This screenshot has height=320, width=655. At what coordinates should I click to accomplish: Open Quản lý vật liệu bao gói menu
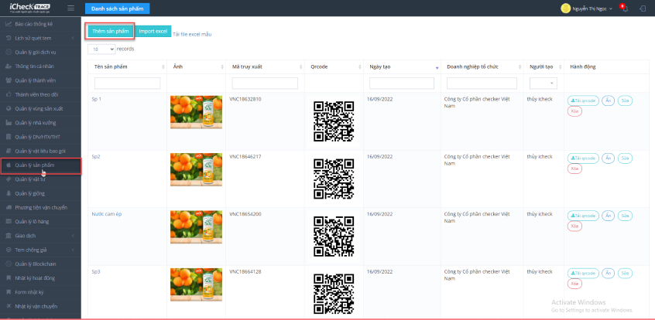point(40,151)
